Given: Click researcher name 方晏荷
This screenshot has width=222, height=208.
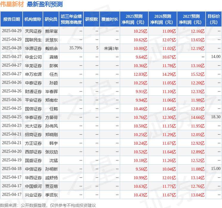Looking at the screenshot, I should click(x=51, y=117).
